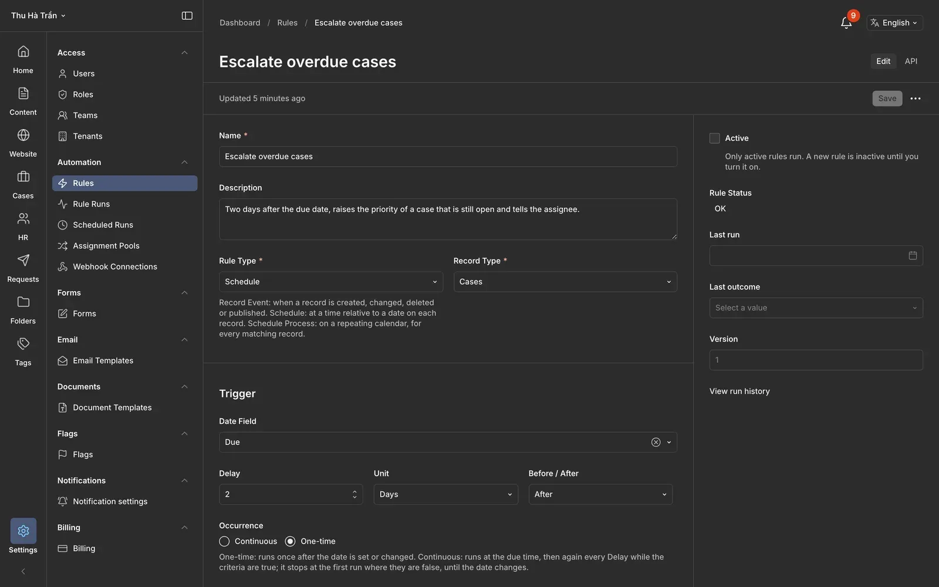Go to Rules breadcrumb
This screenshot has height=587, width=939.
pyautogui.click(x=287, y=23)
